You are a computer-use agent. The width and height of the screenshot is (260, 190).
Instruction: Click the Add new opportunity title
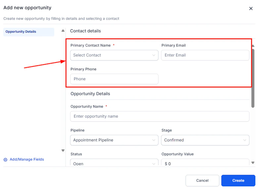tap(27, 8)
